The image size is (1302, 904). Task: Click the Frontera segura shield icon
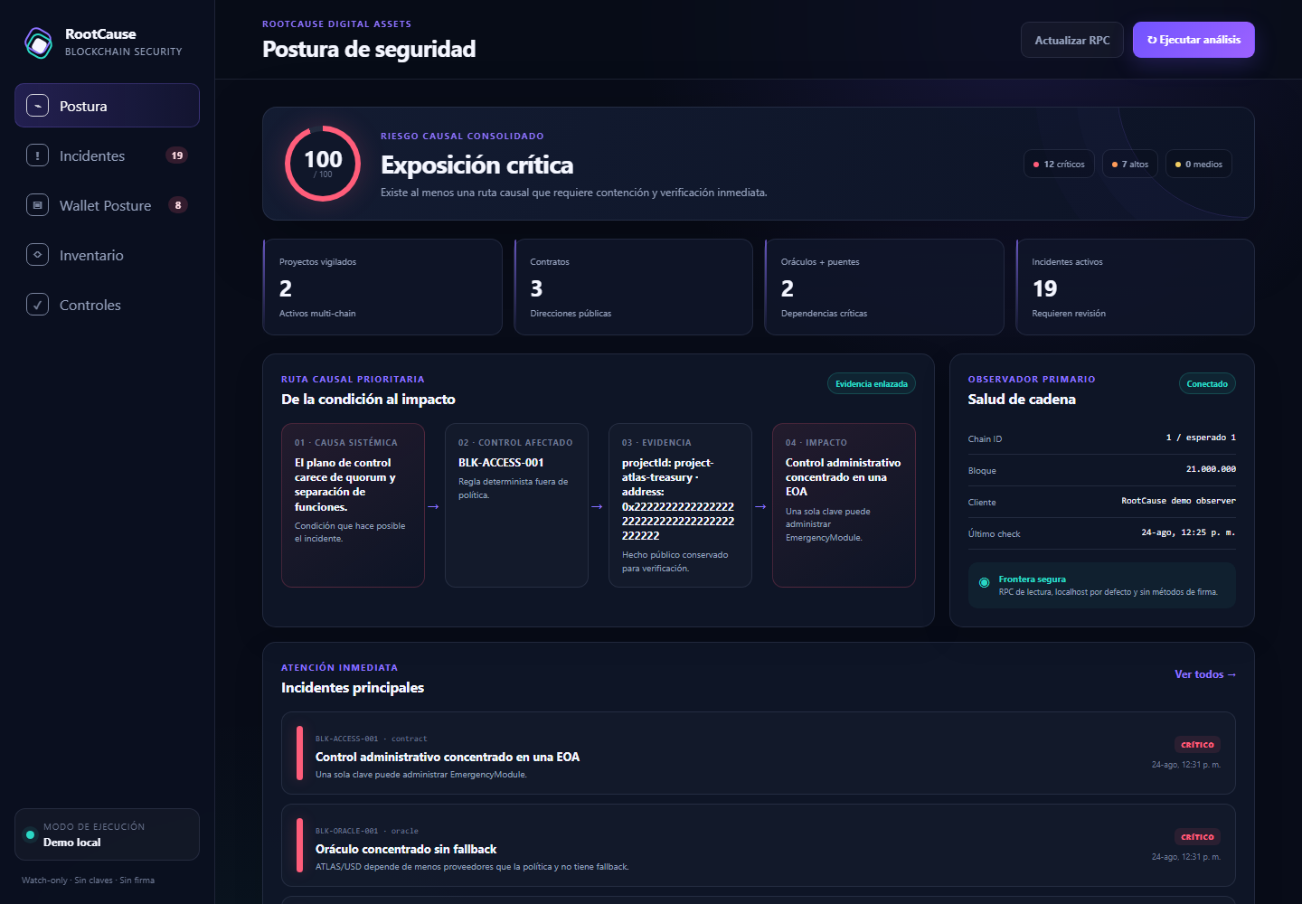point(984,583)
